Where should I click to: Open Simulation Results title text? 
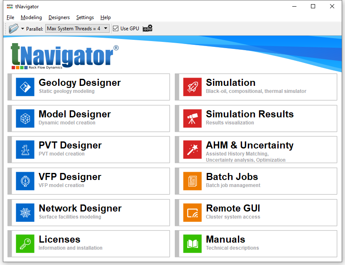[250, 114]
